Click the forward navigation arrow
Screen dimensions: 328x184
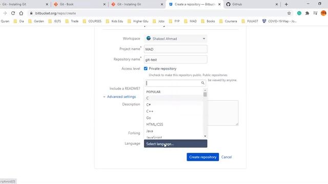(x=5, y=13)
